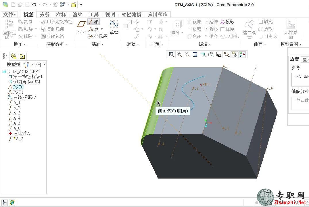Expand the 获取数据 group dropdown
Screen dimensions: 309x207
(57, 44)
